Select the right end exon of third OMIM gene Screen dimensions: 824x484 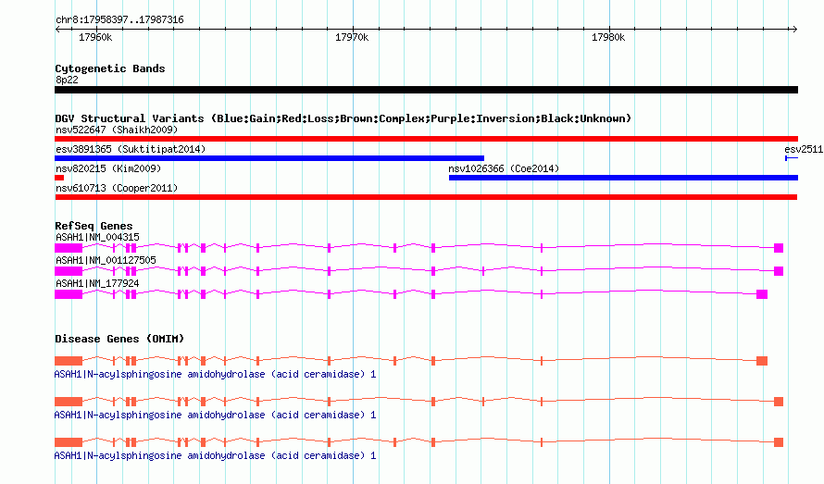click(779, 442)
